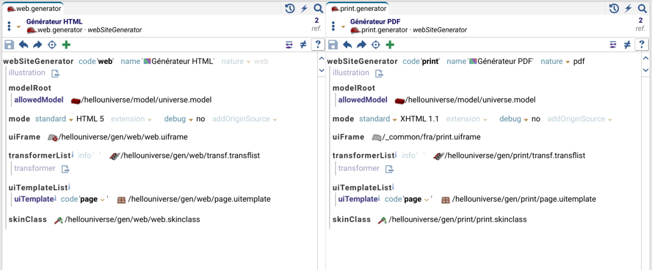Click lightning bolt icon in print.generator header
This screenshot has width=652, height=270.
pos(628,8)
